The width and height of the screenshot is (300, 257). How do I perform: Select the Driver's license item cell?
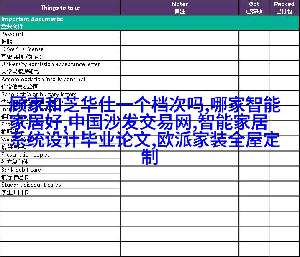click(60, 53)
